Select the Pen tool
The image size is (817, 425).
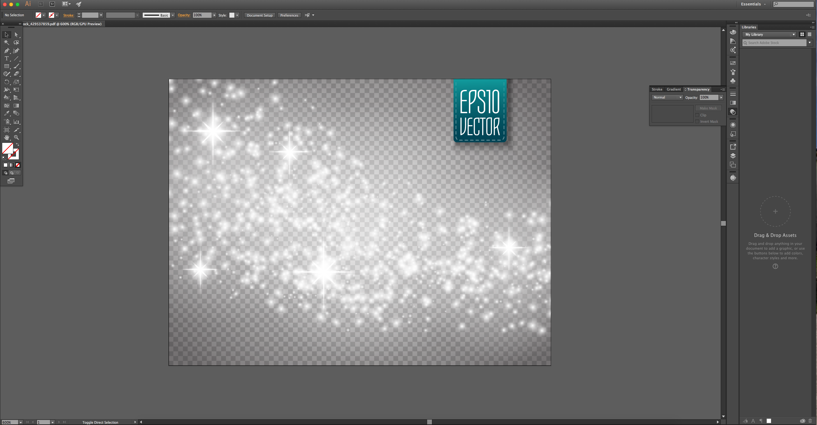(7, 50)
